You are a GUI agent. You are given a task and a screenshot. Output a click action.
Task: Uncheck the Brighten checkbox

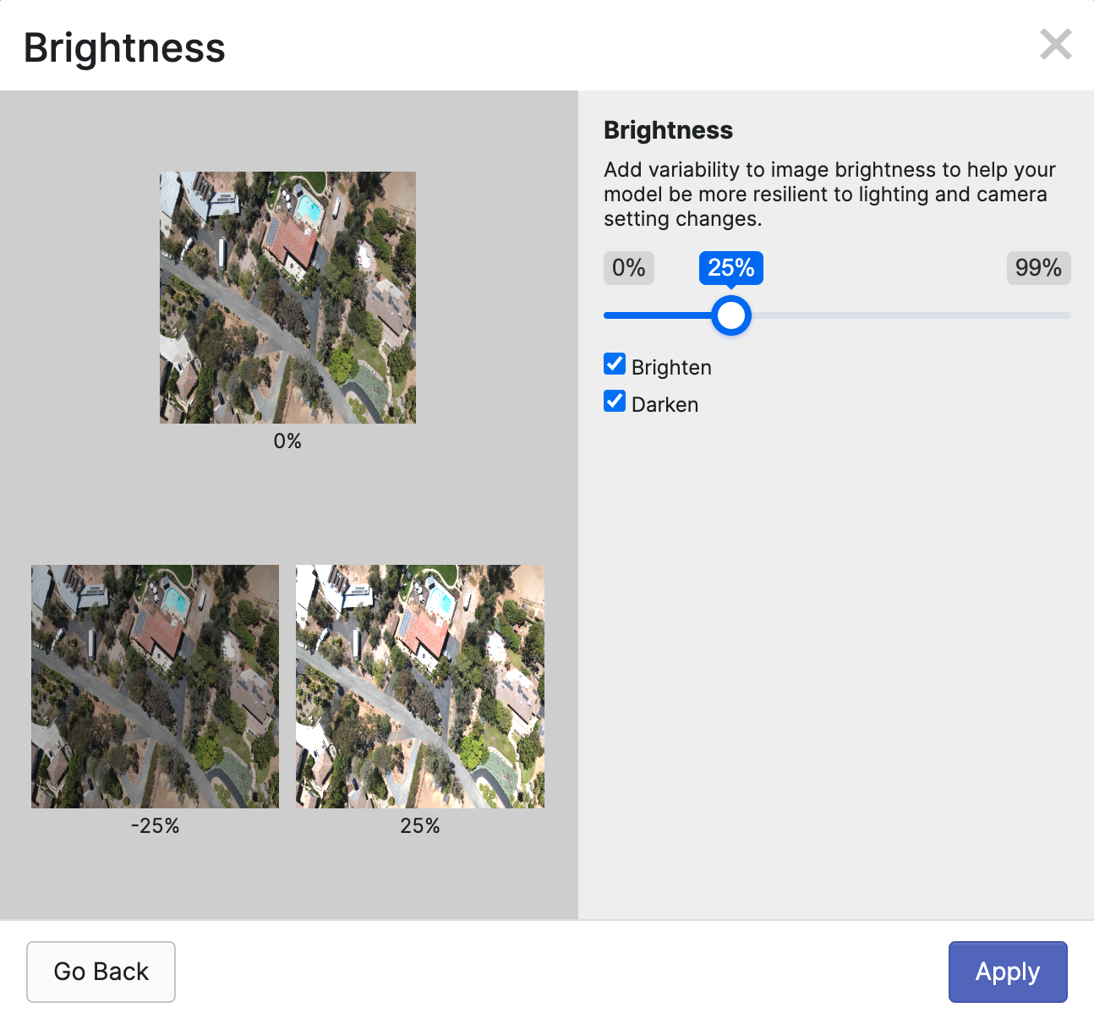tap(615, 364)
